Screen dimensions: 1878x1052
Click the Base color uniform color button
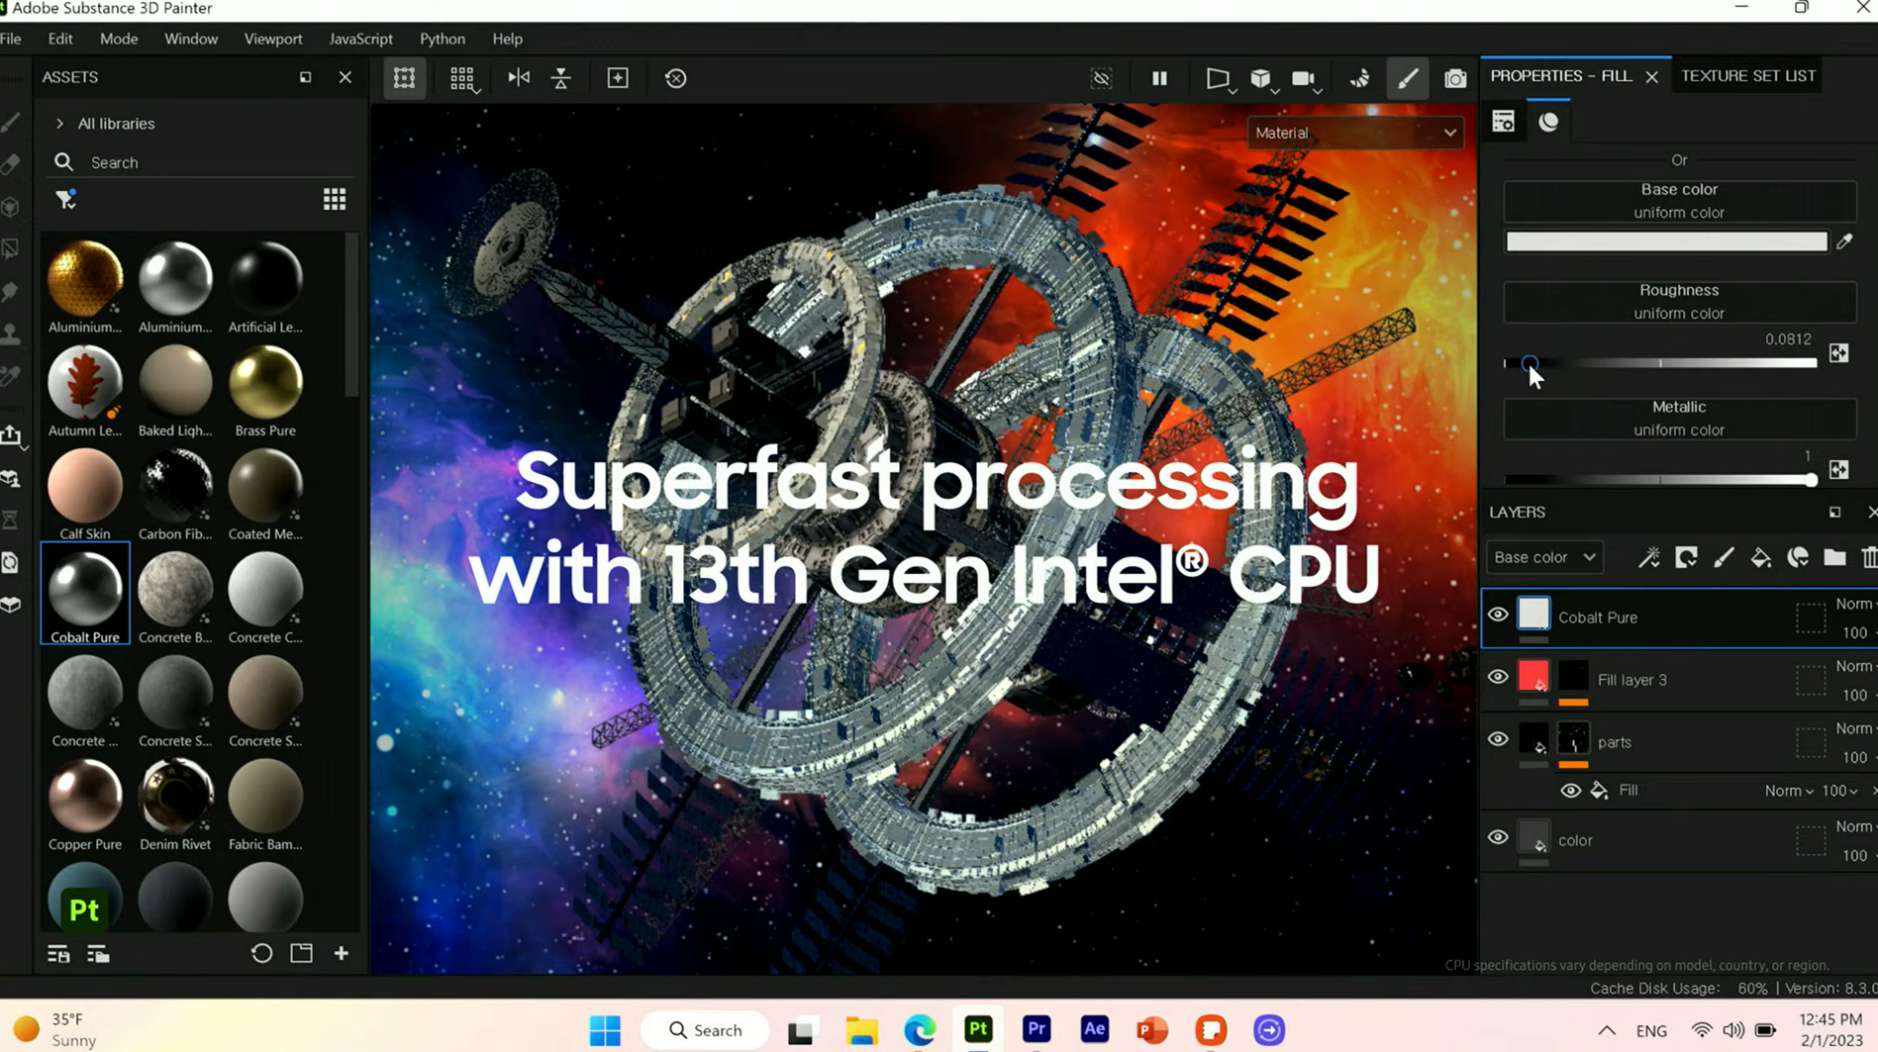tap(1679, 201)
